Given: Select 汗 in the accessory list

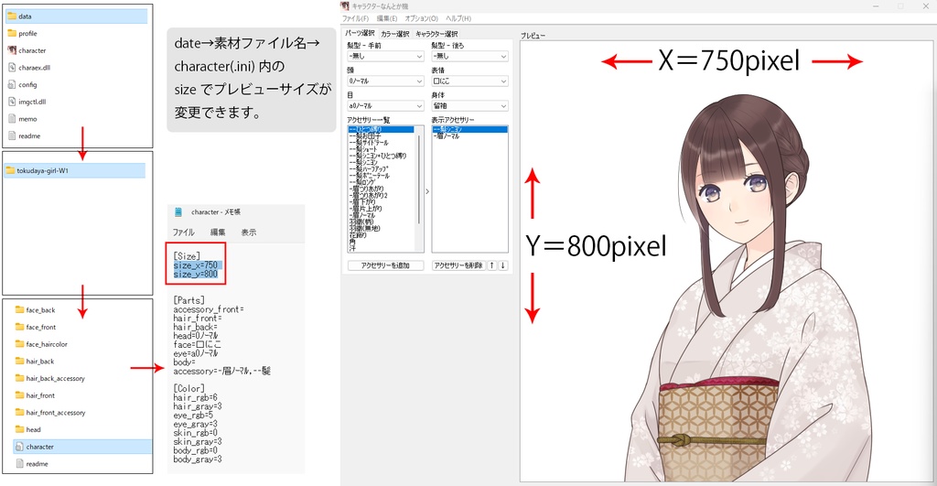Looking at the screenshot, I should [x=352, y=248].
